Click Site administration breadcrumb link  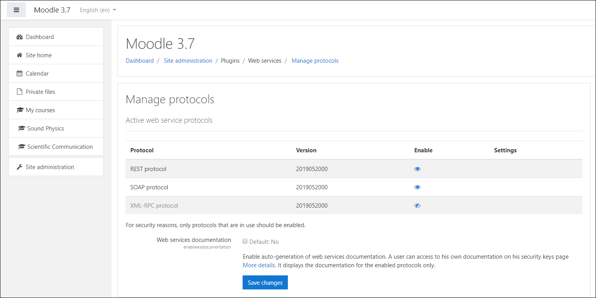188,61
